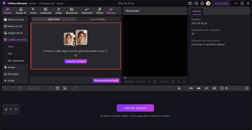Take a snapshot with camera icon

point(173,82)
